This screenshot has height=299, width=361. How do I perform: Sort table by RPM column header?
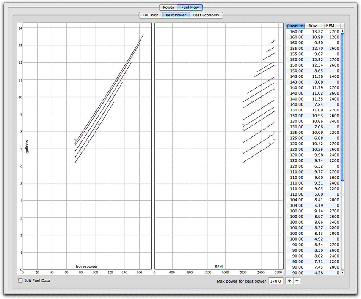coord(332,26)
